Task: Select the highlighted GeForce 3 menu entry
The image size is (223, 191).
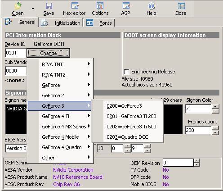Action: 60,106
